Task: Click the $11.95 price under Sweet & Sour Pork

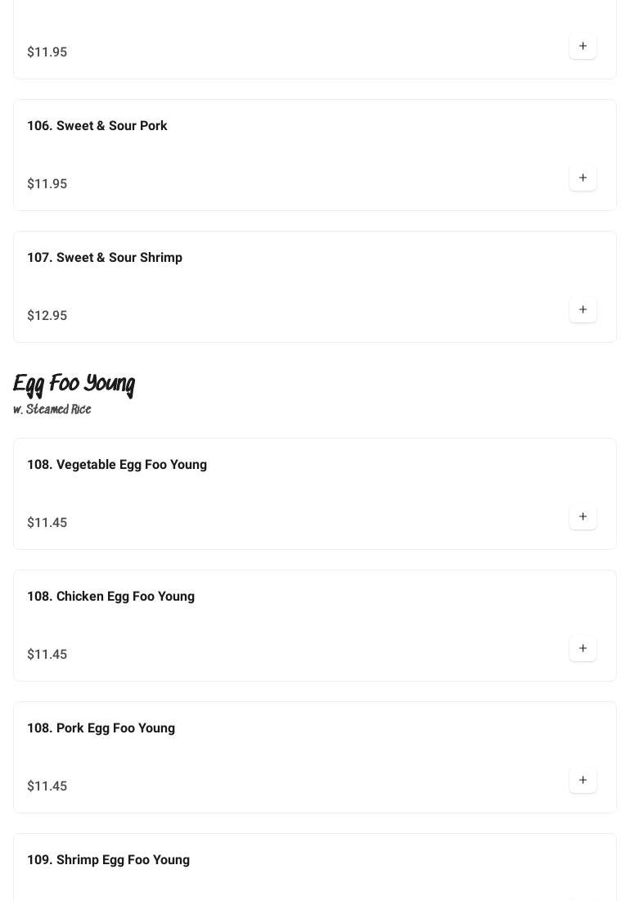Action: 47,184
